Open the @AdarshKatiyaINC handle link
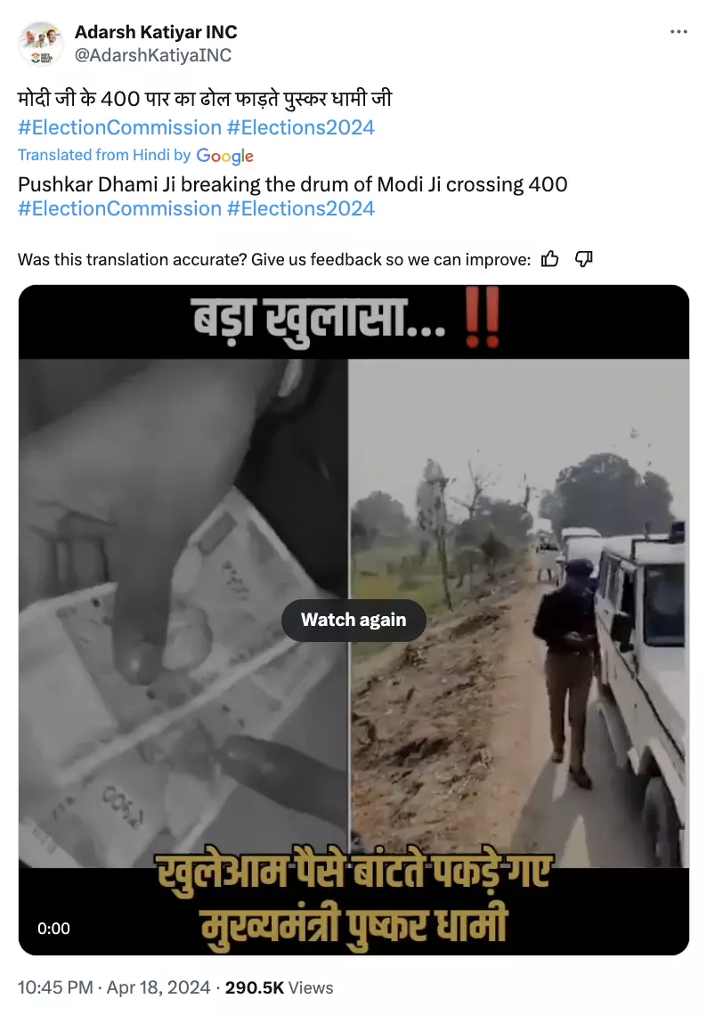The height and width of the screenshot is (1015, 707). click(x=153, y=56)
